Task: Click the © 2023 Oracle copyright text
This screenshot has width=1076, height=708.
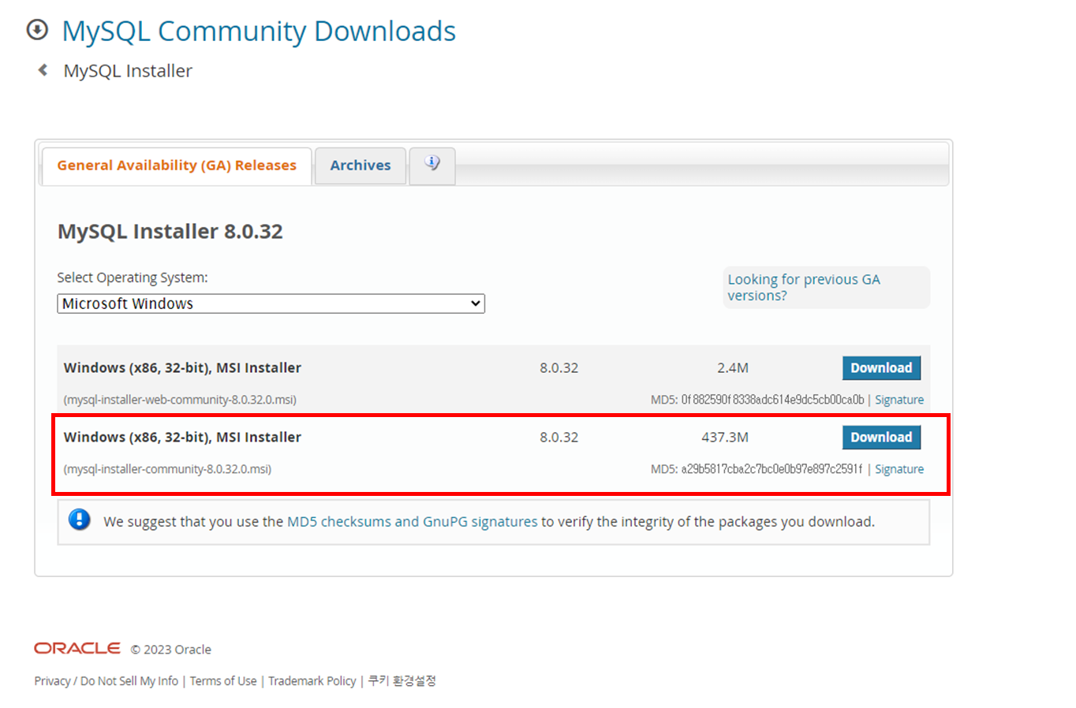Action: (171, 650)
